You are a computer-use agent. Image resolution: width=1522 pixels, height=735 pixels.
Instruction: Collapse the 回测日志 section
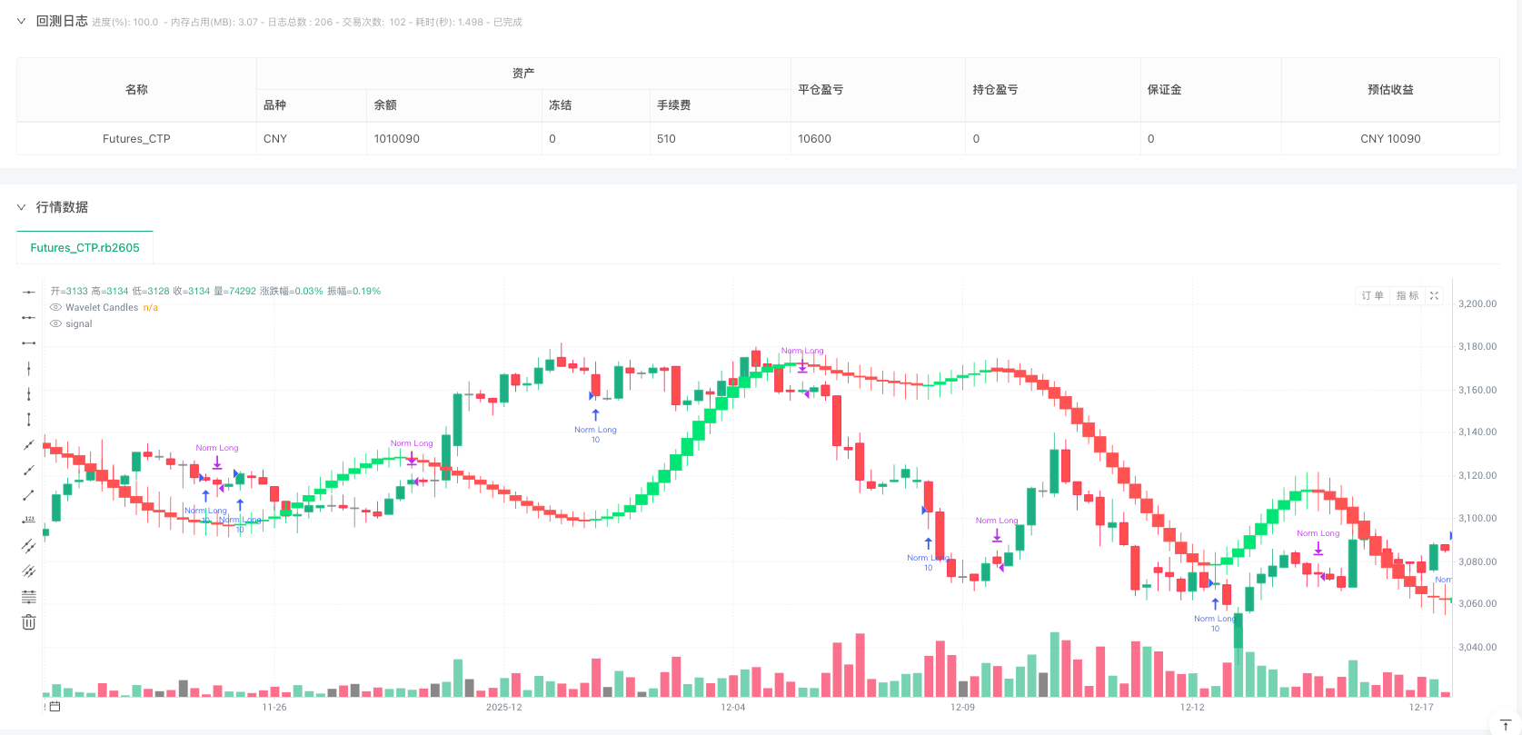[x=20, y=20]
